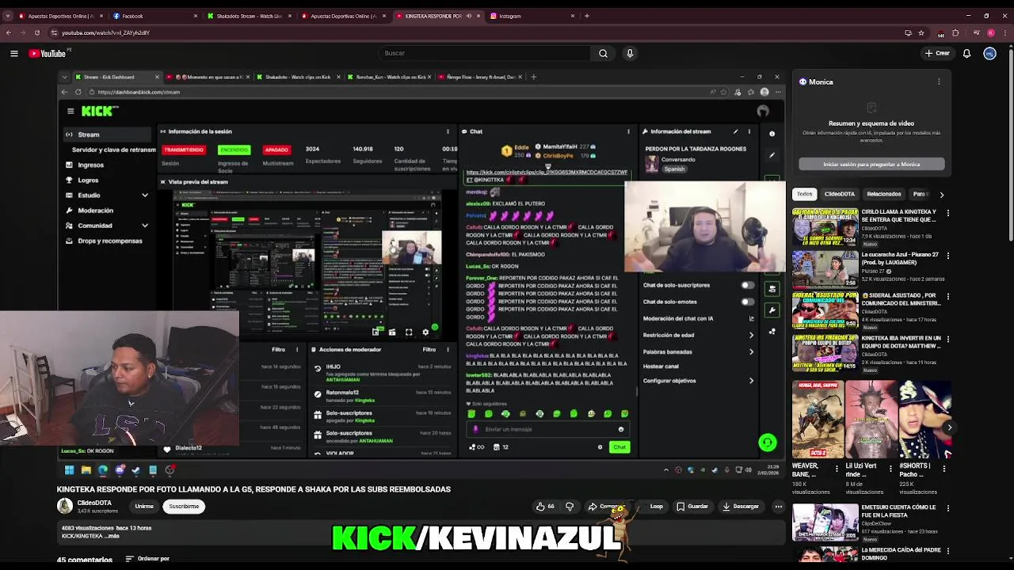This screenshot has width=1014, height=570.
Task: Open La cucaracha Azul video thumbnail
Action: pos(825,269)
